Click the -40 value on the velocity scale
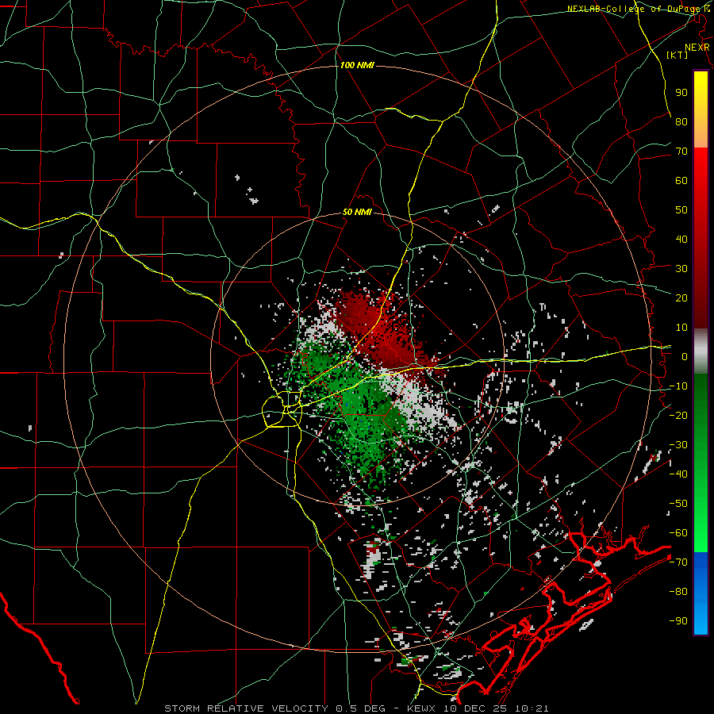714x714 pixels. 678,474
